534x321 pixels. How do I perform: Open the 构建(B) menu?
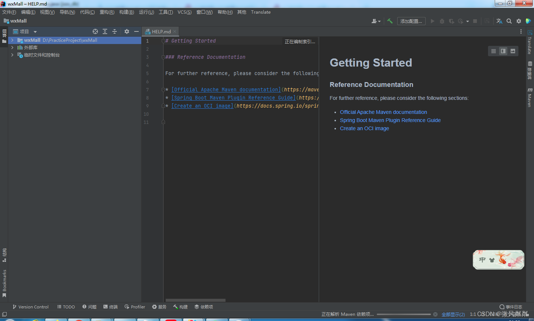point(127,12)
